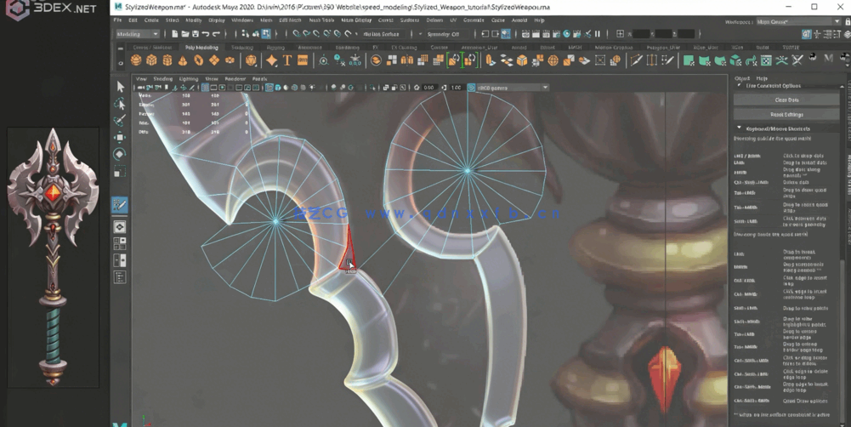
Task: Select the Move tool in toolbox
Action: coord(120,138)
